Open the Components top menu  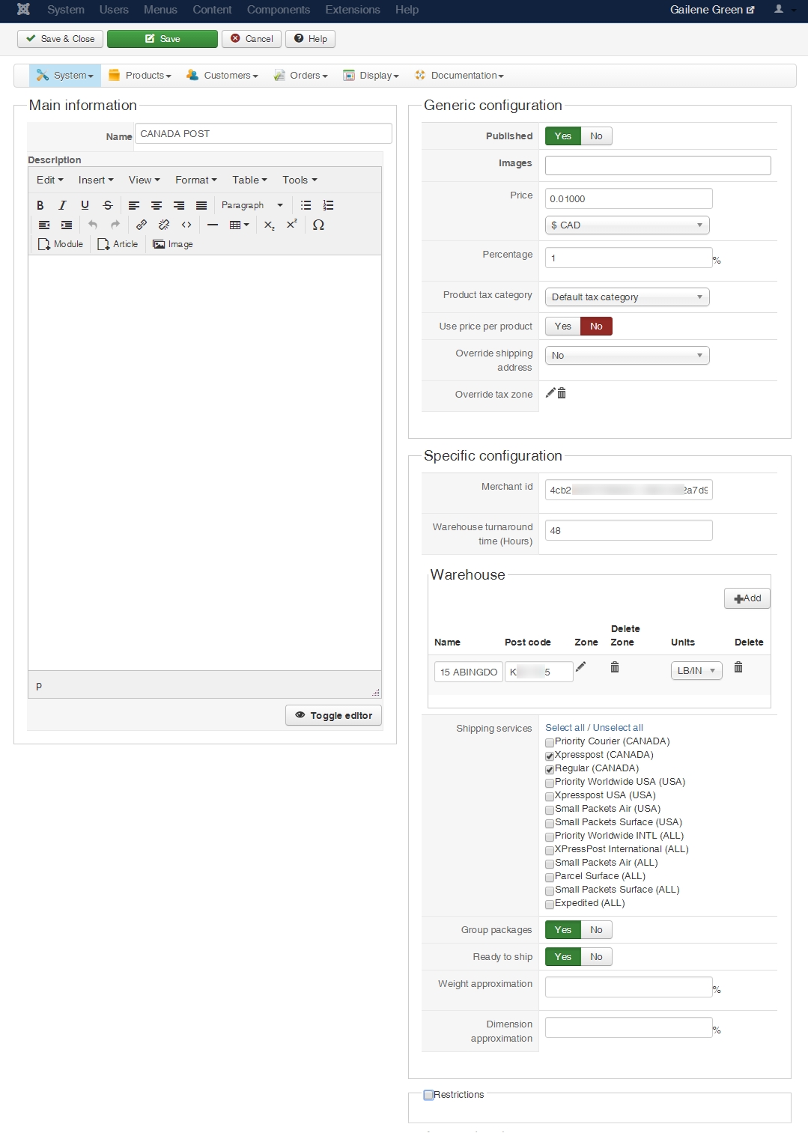tap(279, 10)
